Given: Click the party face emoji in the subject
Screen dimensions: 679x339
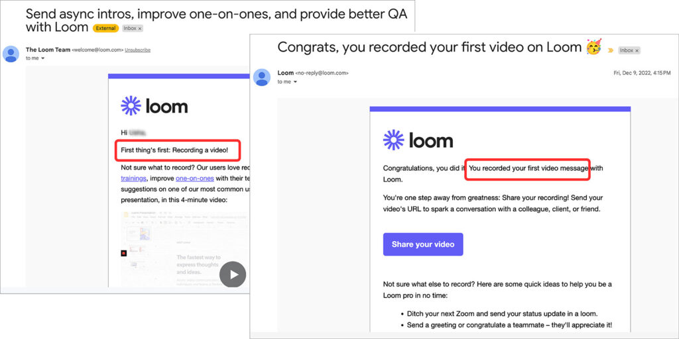Looking at the screenshot, I should [x=593, y=48].
